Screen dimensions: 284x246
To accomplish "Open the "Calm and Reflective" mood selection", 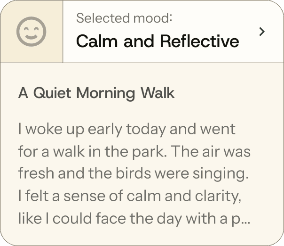I will 157,41.
